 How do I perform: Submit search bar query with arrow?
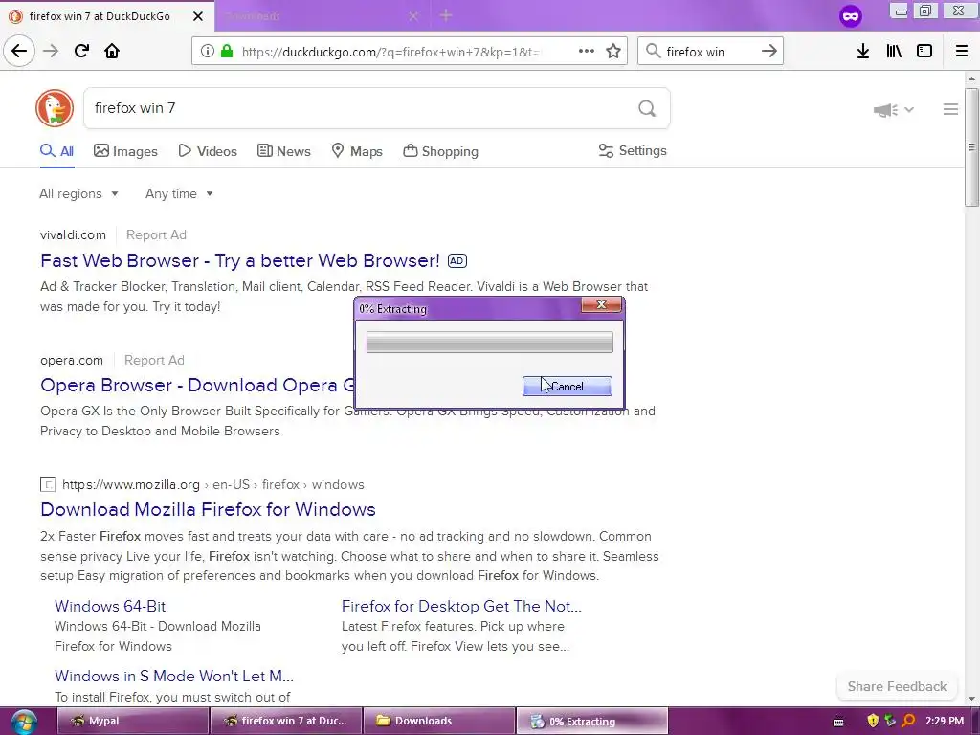click(769, 52)
